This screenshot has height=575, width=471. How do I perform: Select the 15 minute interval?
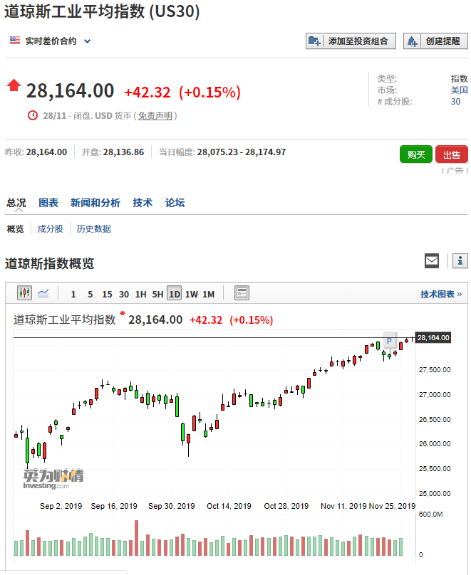[107, 294]
